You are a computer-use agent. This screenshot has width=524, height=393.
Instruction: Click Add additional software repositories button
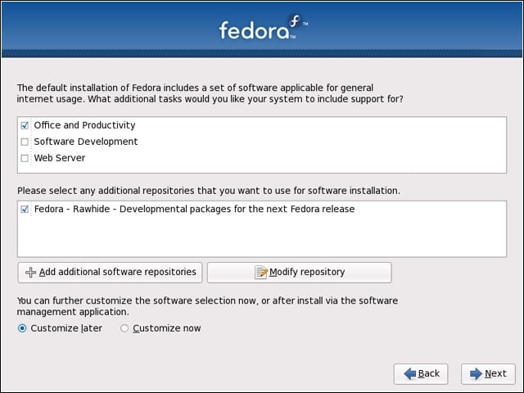[x=110, y=273]
